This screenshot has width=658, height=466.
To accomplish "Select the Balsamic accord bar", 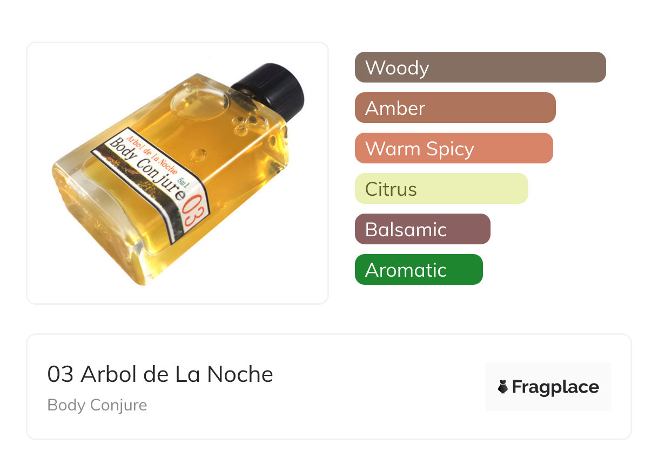I will (x=422, y=229).
